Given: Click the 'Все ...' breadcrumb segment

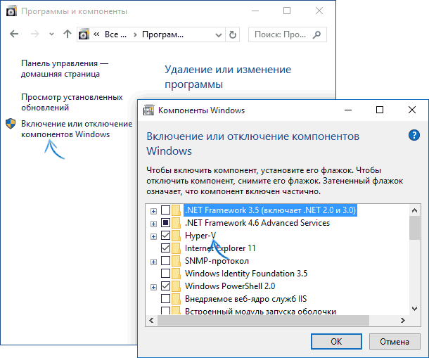Looking at the screenshot, I should [115, 34].
